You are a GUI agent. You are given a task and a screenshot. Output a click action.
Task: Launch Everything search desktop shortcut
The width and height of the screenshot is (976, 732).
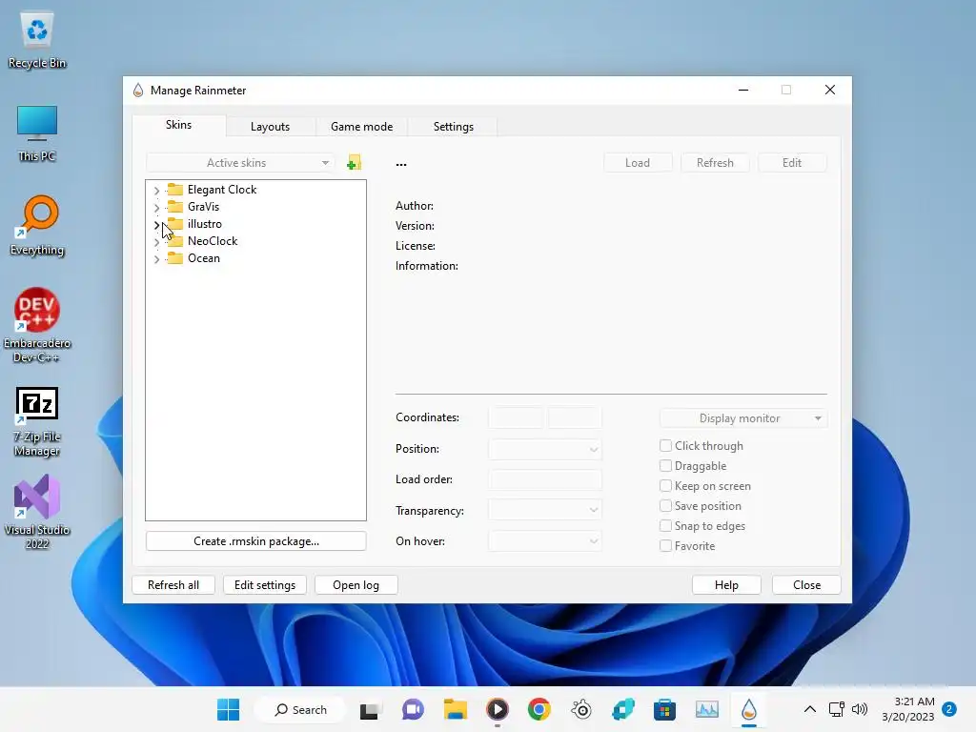tap(37, 227)
